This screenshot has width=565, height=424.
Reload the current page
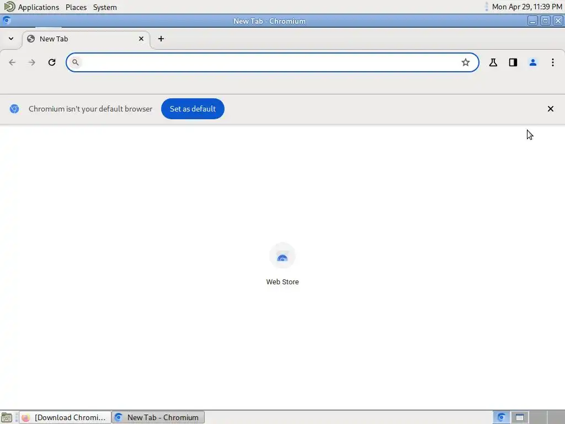click(x=52, y=62)
